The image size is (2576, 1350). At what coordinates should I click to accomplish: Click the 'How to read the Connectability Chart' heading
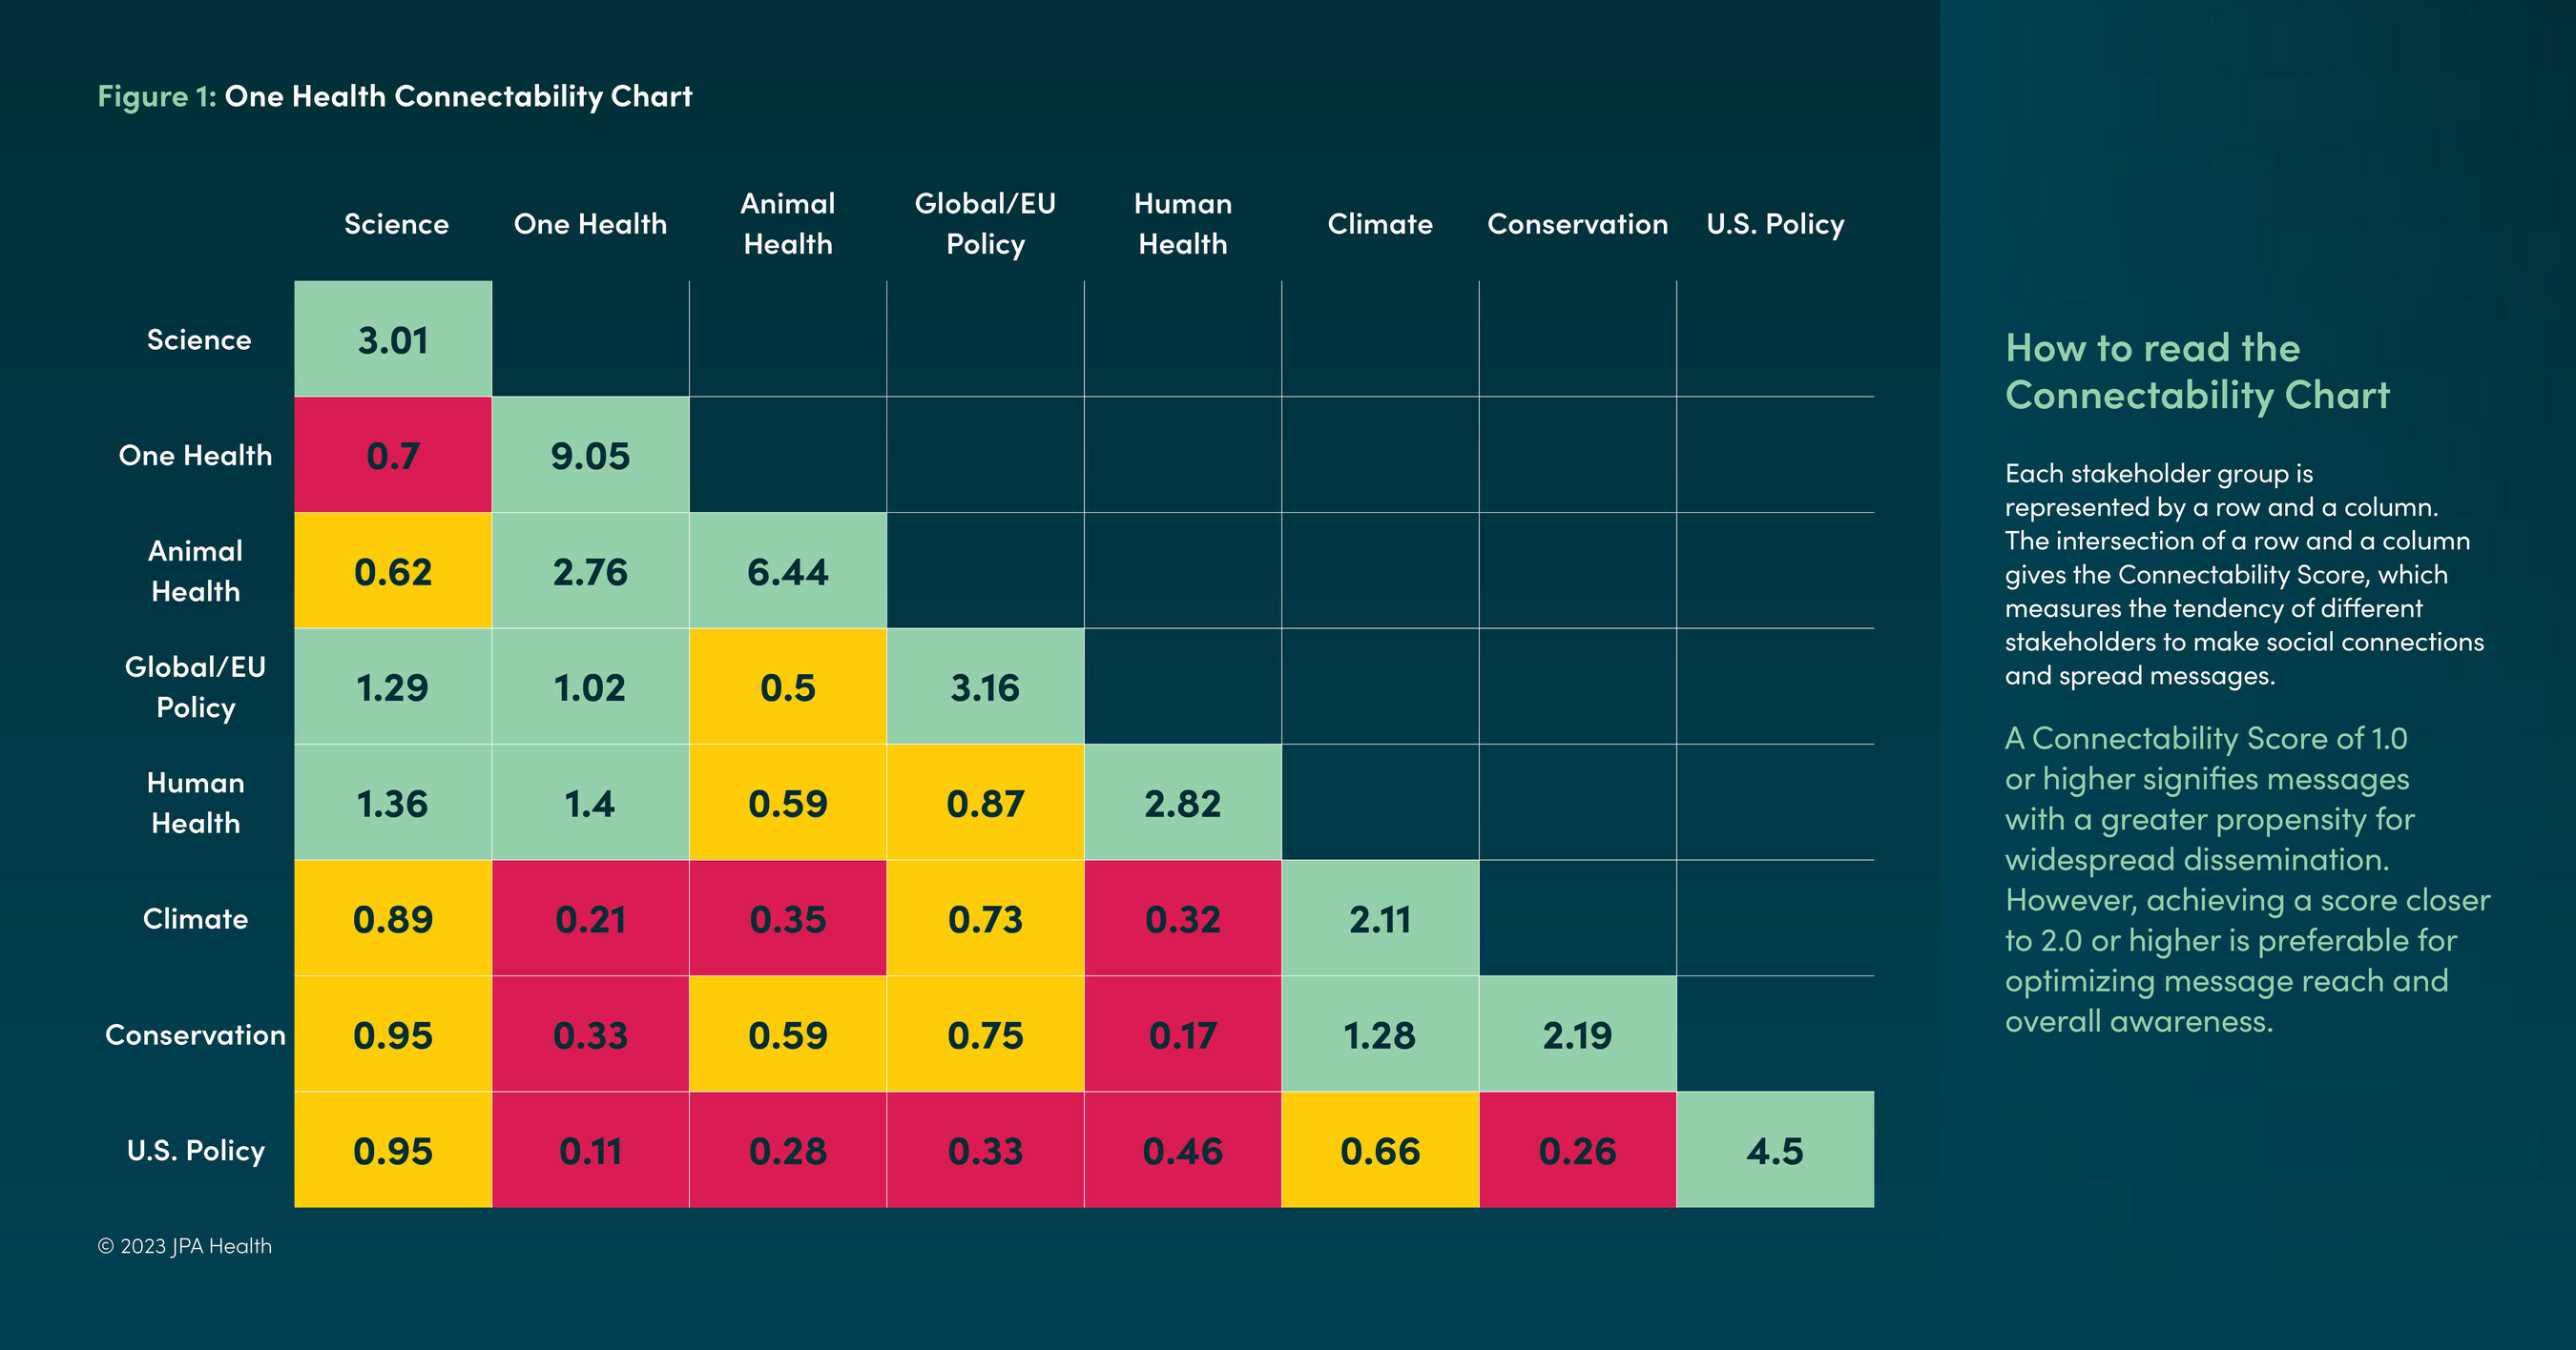coord(2197,372)
